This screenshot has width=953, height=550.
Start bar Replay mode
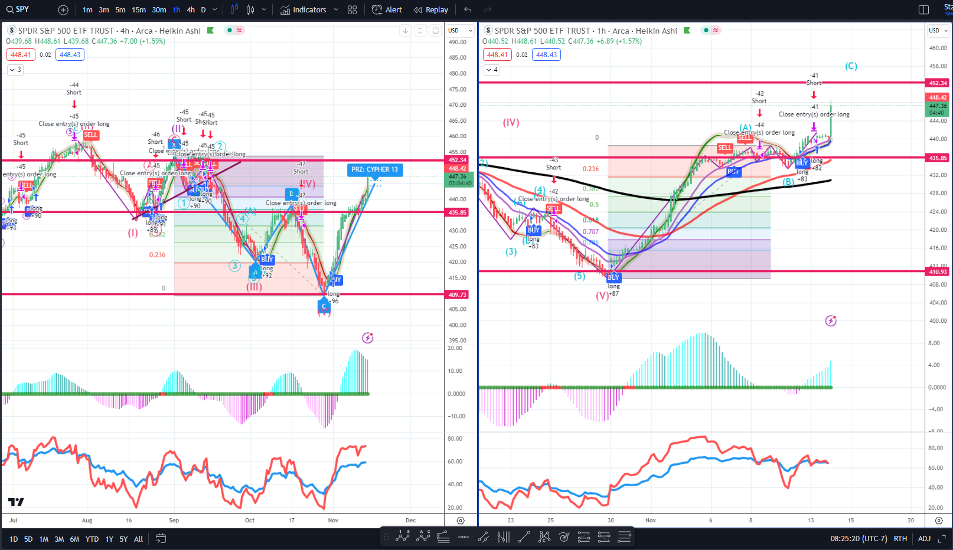tap(430, 10)
